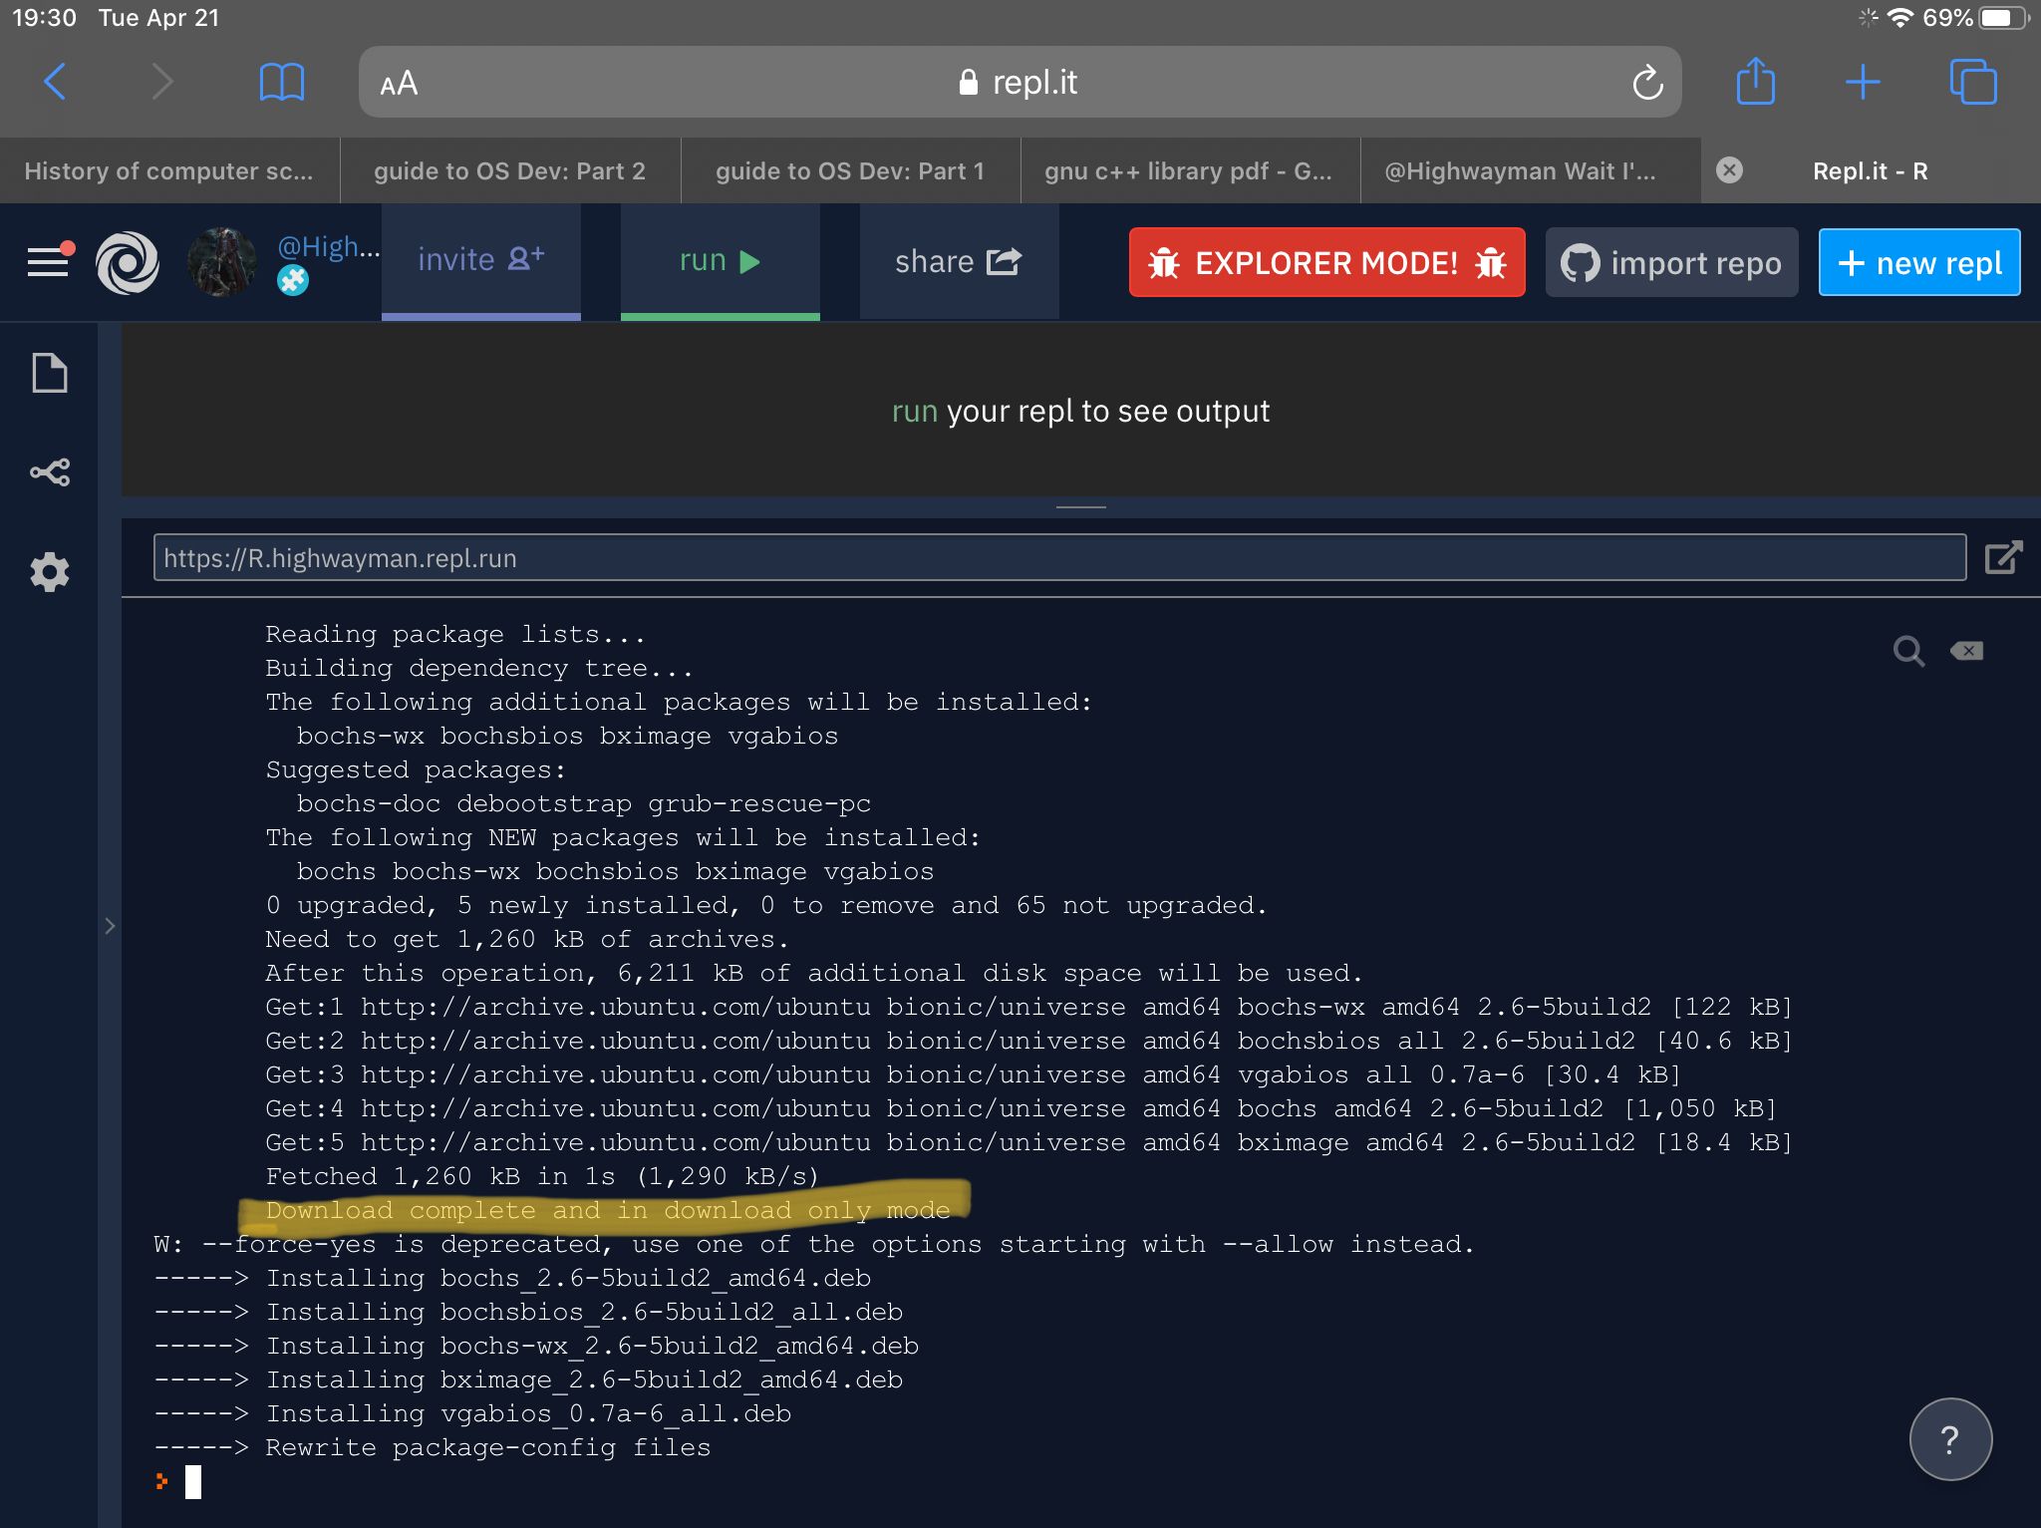Viewport: 2041px width, 1528px height.
Task: Search the console output
Action: click(x=1908, y=651)
